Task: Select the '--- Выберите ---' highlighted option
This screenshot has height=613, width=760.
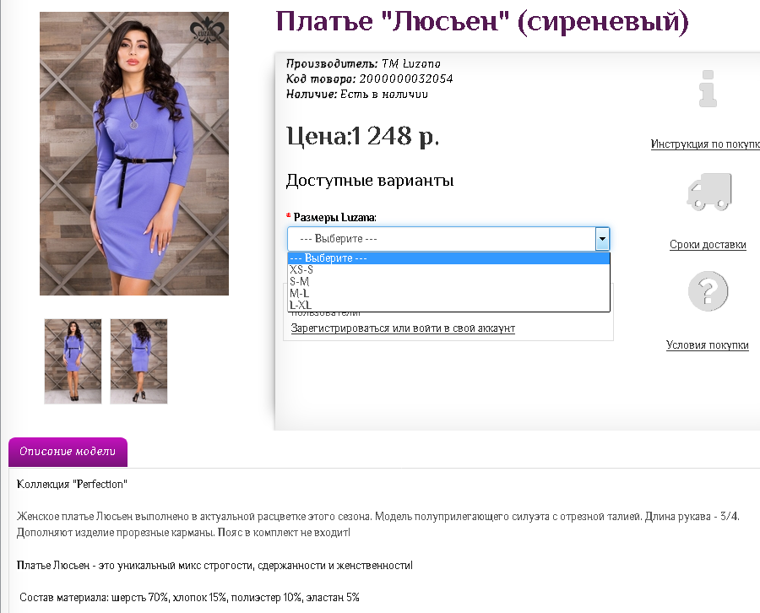Action: 448,258
